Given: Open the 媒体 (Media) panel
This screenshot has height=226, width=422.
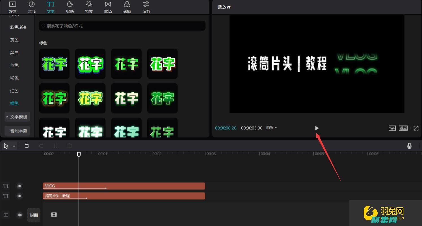Looking at the screenshot, I should point(12,7).
